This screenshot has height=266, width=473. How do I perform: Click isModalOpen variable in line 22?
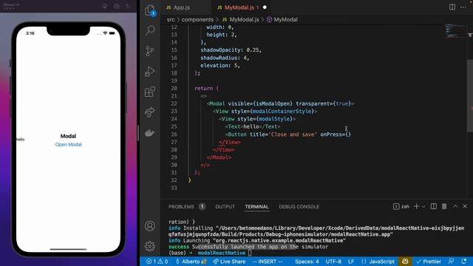point(273,103)
